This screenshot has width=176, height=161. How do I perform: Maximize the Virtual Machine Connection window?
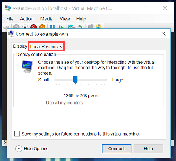pyautogui.click(x=146, y=8)
